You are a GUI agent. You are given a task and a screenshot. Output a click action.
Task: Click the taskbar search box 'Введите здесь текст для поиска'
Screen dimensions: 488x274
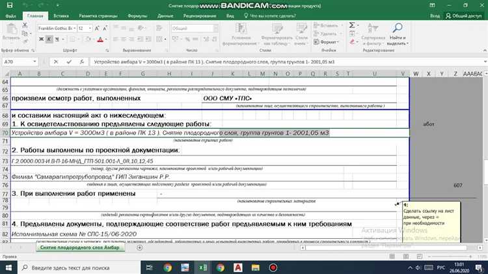79,267
